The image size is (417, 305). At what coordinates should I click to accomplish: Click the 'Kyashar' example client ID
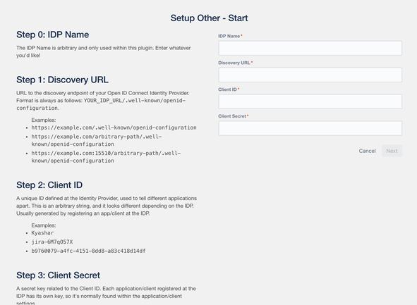click(x=42, y=233)
